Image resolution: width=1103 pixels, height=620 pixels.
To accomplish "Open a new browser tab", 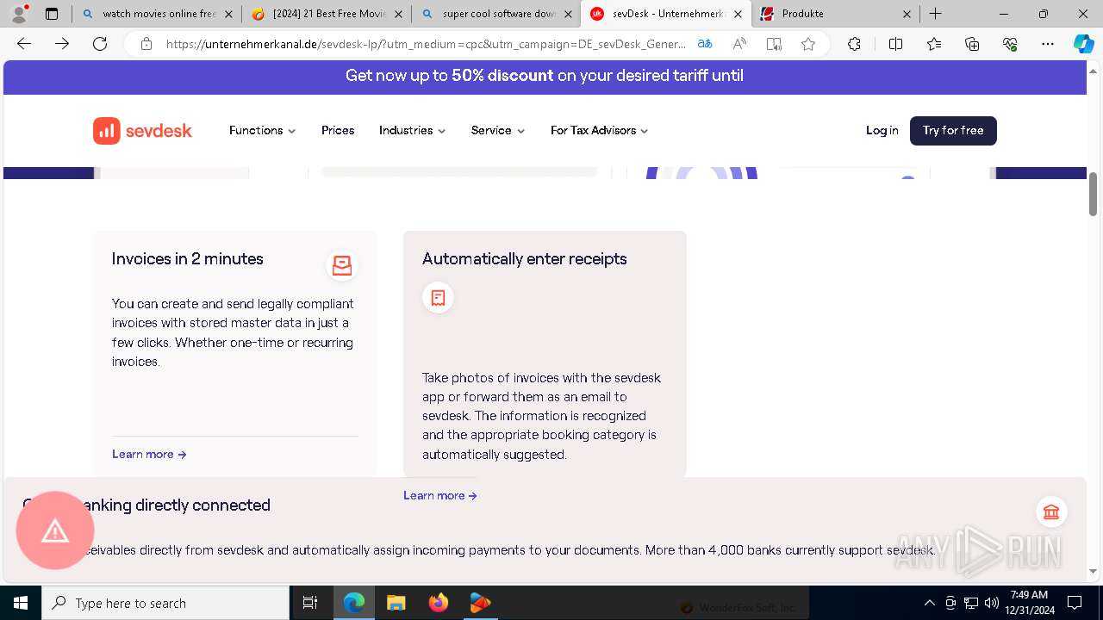I will click(x=936, y=14).
